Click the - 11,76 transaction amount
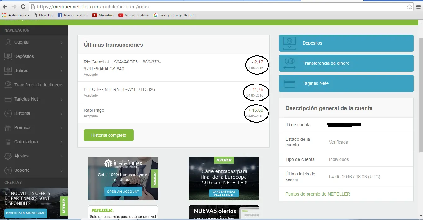This screenshot has width=423, height=220. coord(256,89)
